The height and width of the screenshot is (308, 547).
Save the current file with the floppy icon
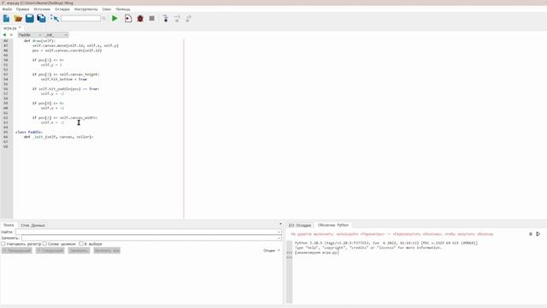point(30,19)
